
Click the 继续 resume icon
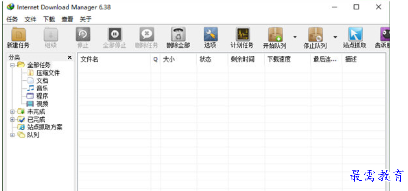click(x=51, y=34)
